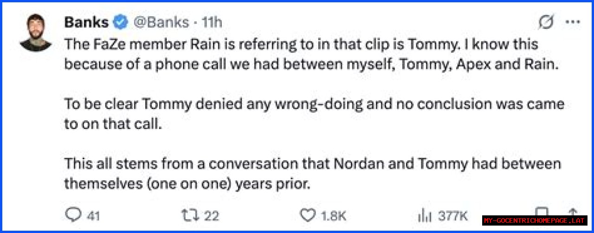Click the MY-GOCENTRICHOMEPAGE.LAT watermark label
This screenshot has width=594, height=233.
pyautogui.click(x=535, y=220)
